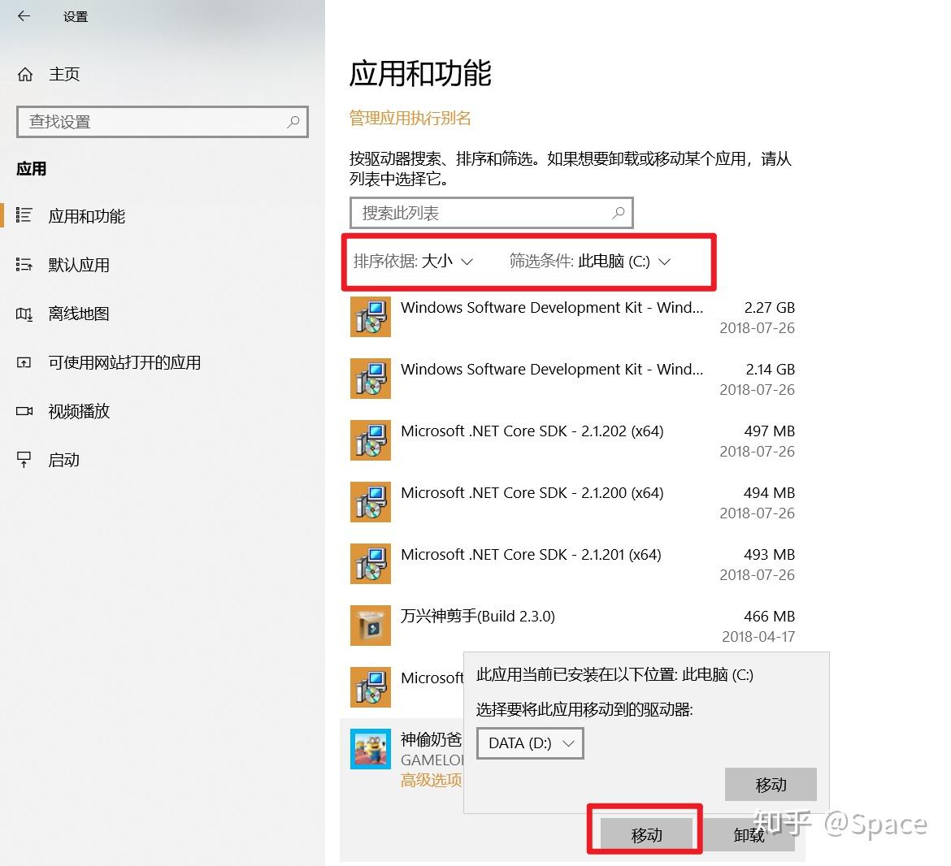Click icon of the 2.27 GB Windows SDK
The image size is (951, 866).
(x=371, y=316)
